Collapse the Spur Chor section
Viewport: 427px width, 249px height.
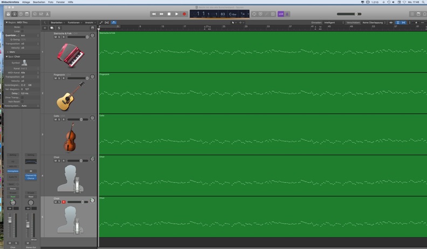point(7,57)
